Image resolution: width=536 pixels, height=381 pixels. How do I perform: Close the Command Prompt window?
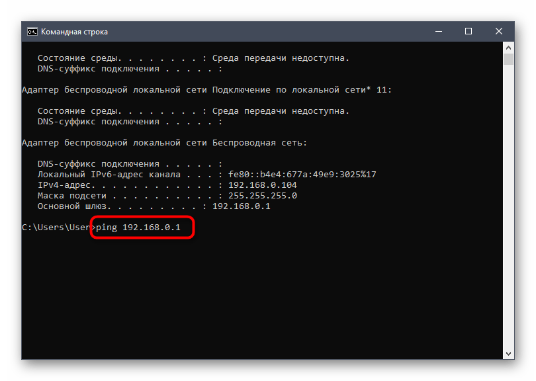499,31
